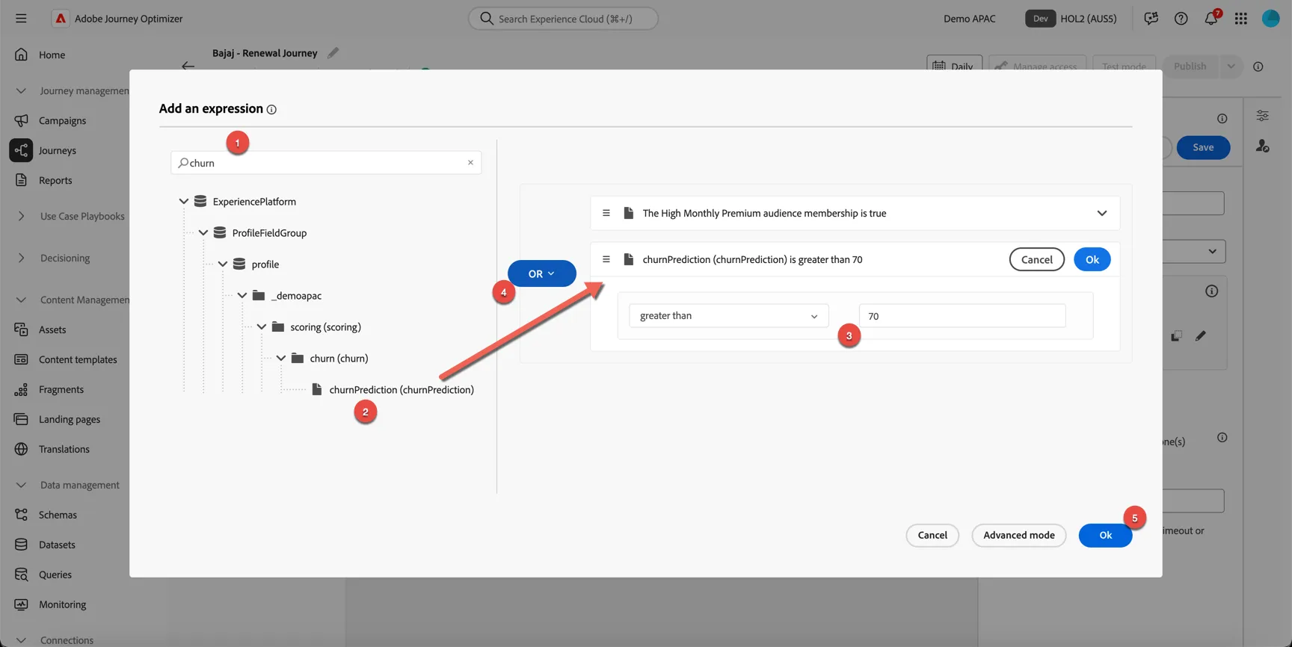
Task: Confirm the churnPrediction condition with Ok
Action: pos(1092,259)
